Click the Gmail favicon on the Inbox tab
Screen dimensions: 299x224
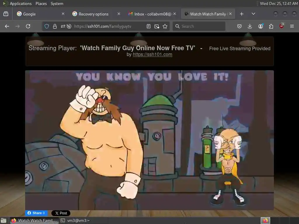[131, 14]
